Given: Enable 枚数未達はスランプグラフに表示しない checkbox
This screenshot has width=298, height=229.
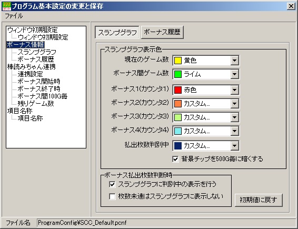Looking at the screenshot, I should click(112, 196).
